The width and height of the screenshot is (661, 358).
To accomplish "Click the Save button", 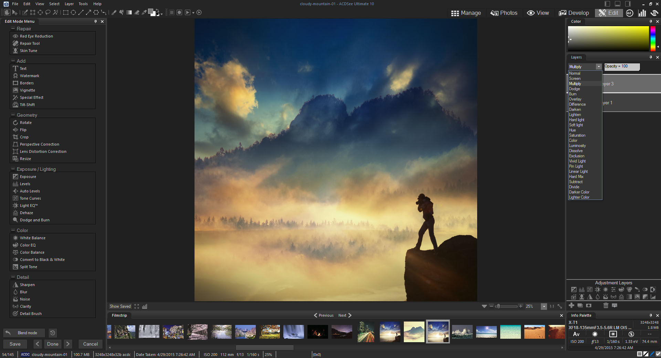I will point(15,344).
